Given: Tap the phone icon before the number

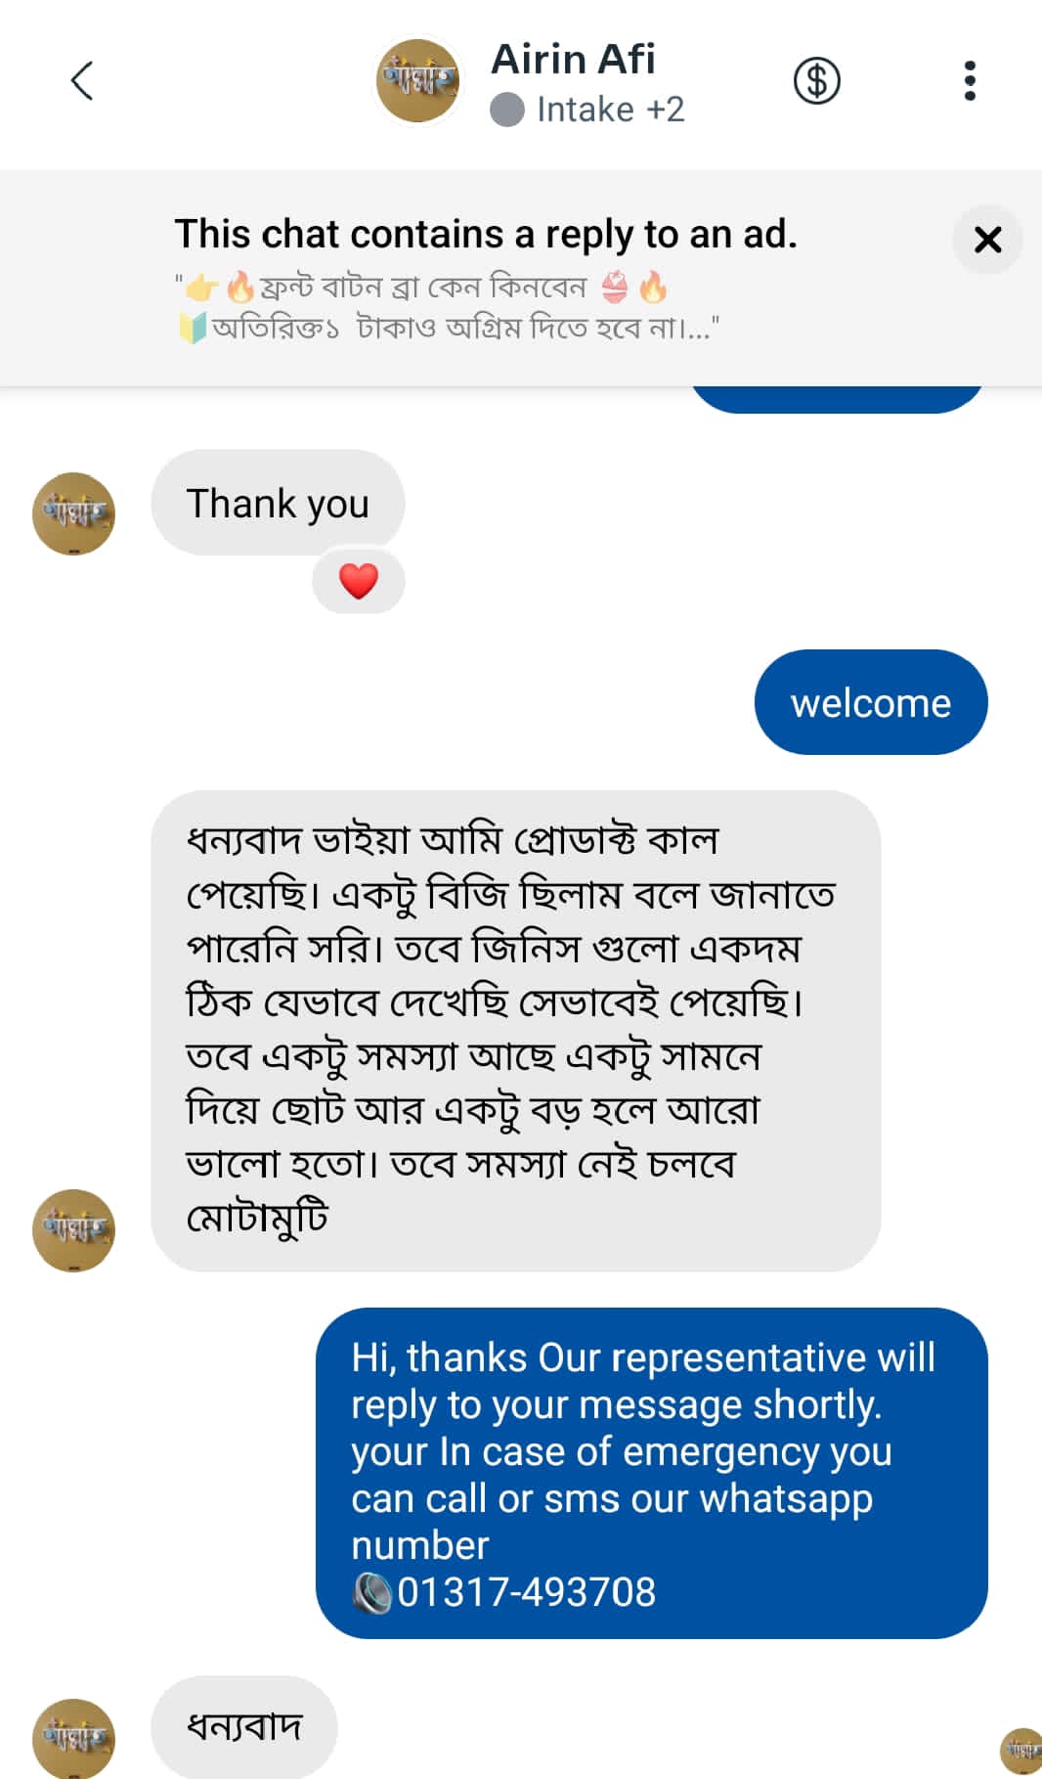Looking at the screenshot, I should pyautogui.click(x=371, y=1592).
